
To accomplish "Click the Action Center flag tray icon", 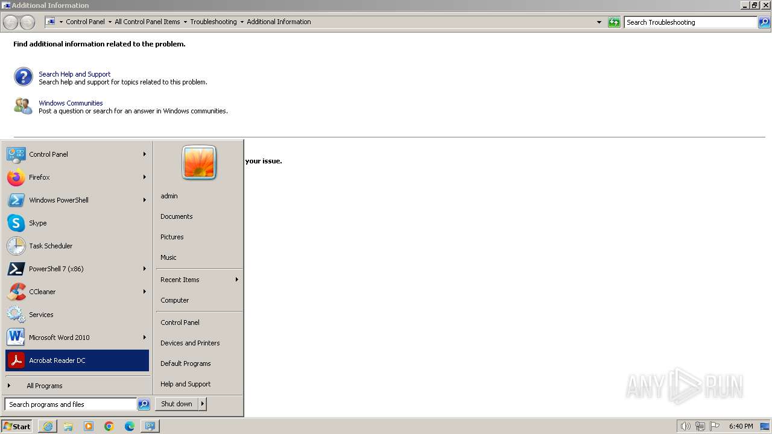I will [x=715, y=426].
